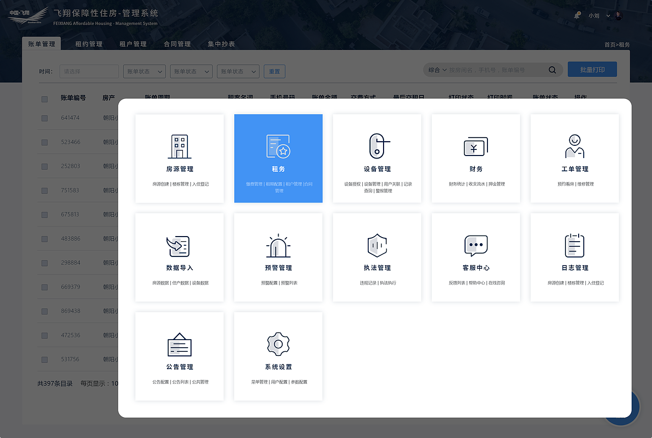Screen dimensions: 652x438
Task: Click the 租务 document star icon
Action: coord(278,146)
